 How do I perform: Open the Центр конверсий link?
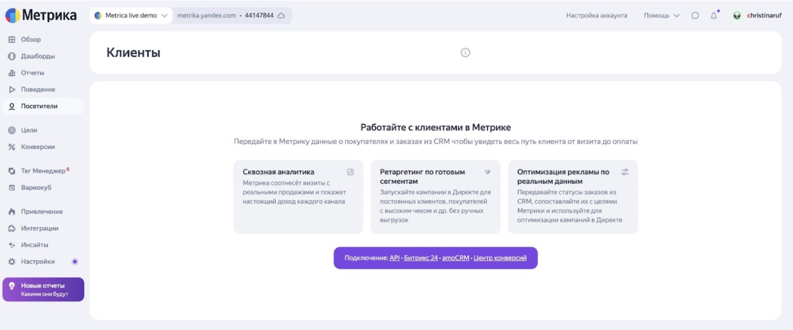point(500,257)
